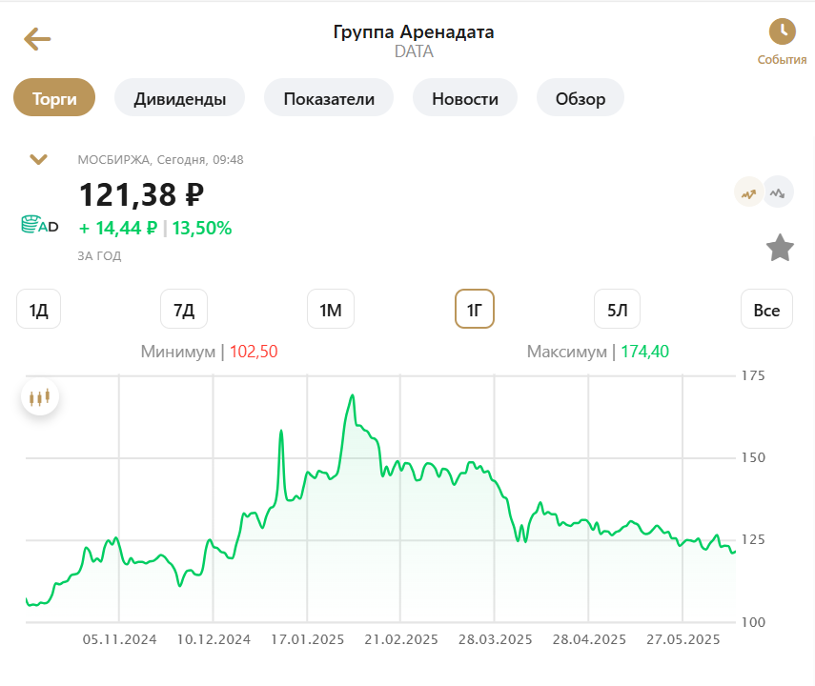Show the 5Л five-year range
This screenshot has width=815, height=686.
coord(618,310)
